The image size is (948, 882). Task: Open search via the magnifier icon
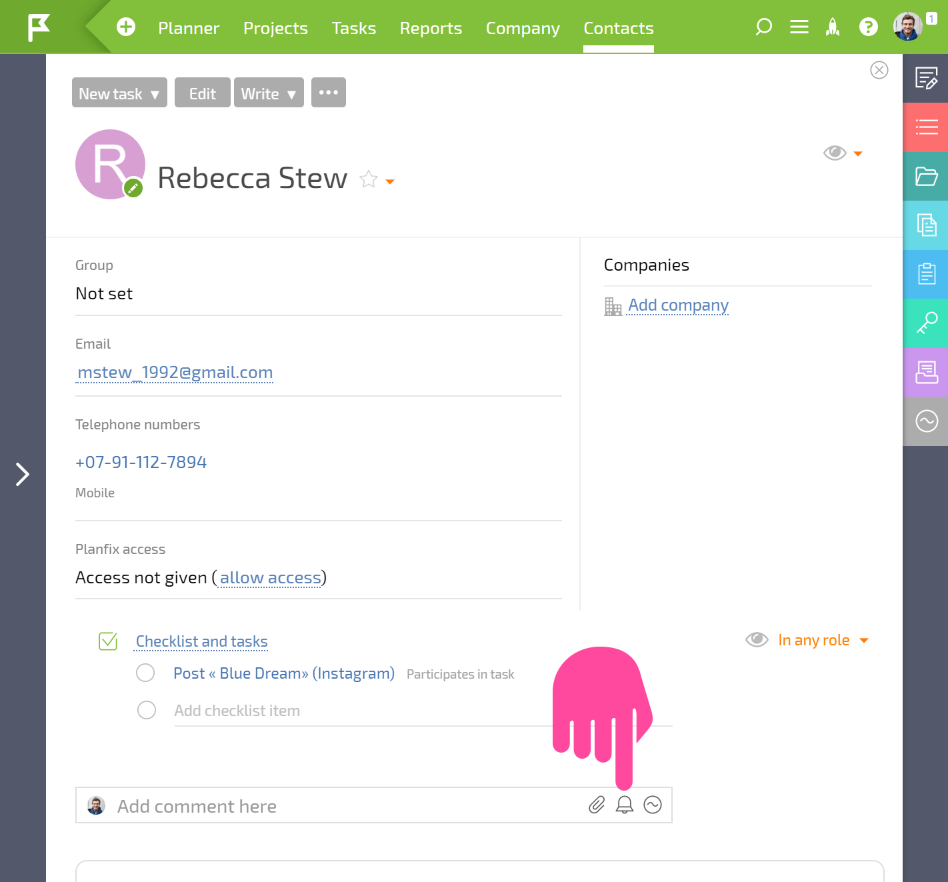click(x=763, y=27)
